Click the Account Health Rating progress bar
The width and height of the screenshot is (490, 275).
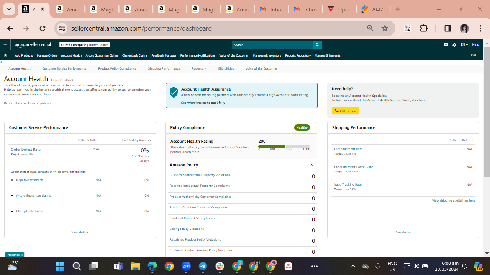click(x=284, y=146)
